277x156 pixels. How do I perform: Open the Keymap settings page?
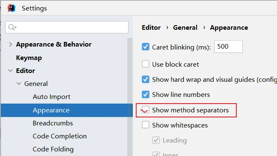tap(29, 58)
